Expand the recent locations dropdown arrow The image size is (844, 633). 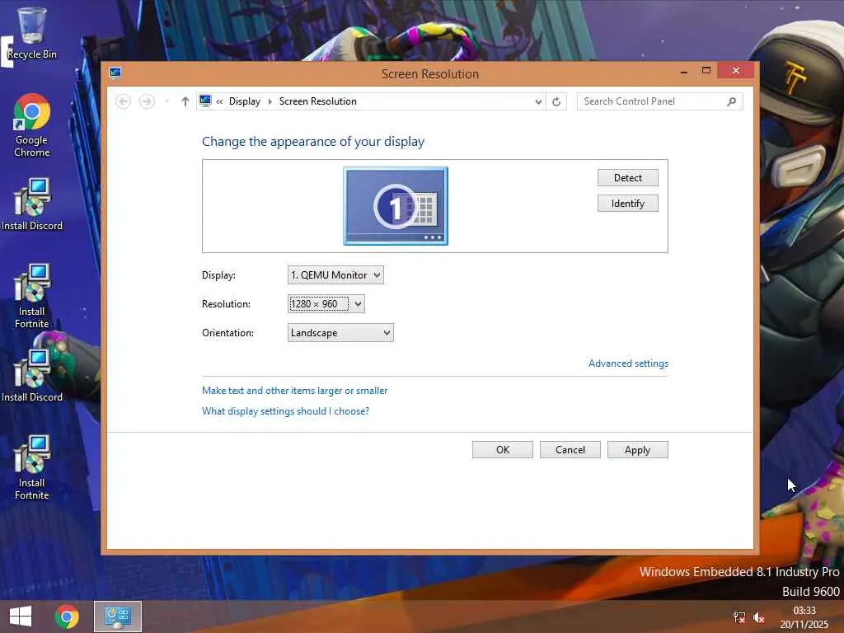[166, 101]
